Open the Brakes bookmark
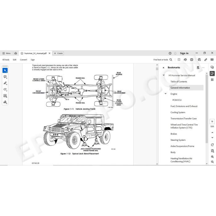The image size is (216, 216). point(173,134)
